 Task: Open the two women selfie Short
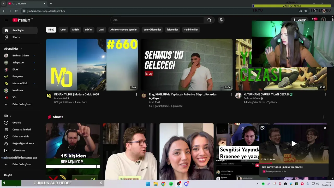(187, 151)
